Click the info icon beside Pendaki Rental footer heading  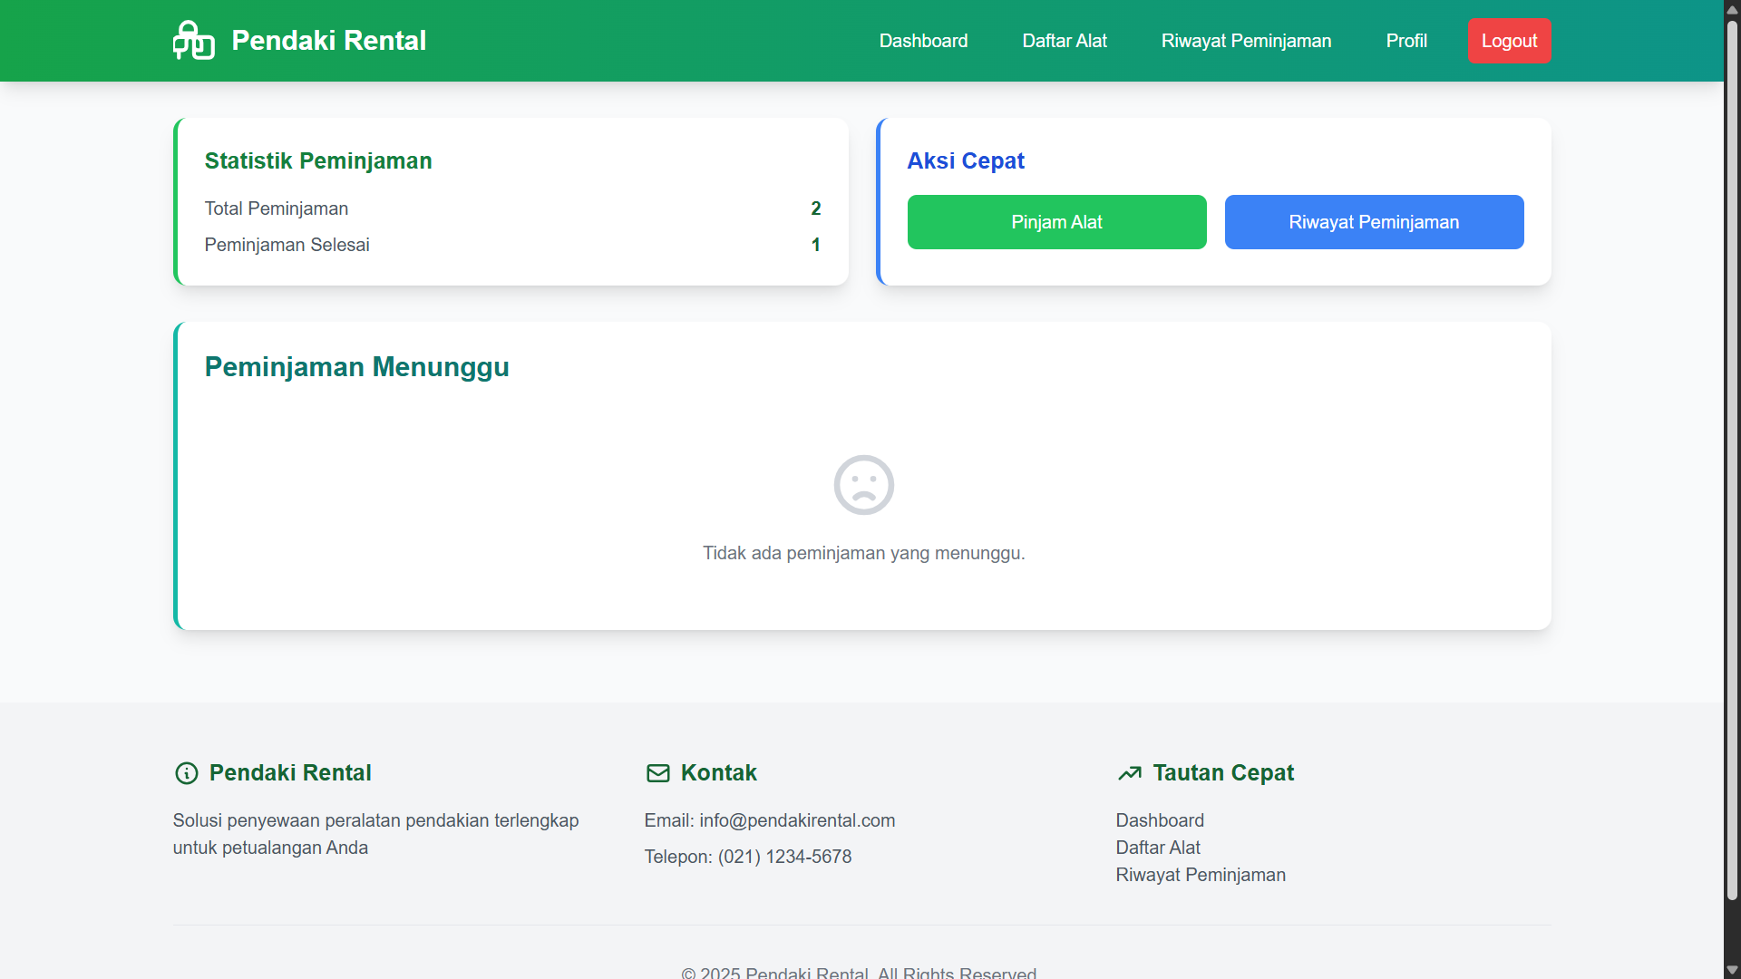[x=185, y=773]
